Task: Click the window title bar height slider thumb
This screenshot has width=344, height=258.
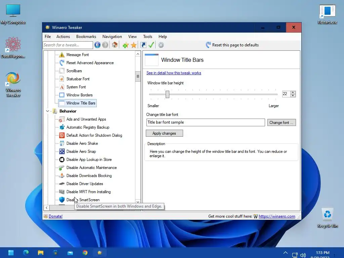Action: pyautogui.click(x=167, y=94)
